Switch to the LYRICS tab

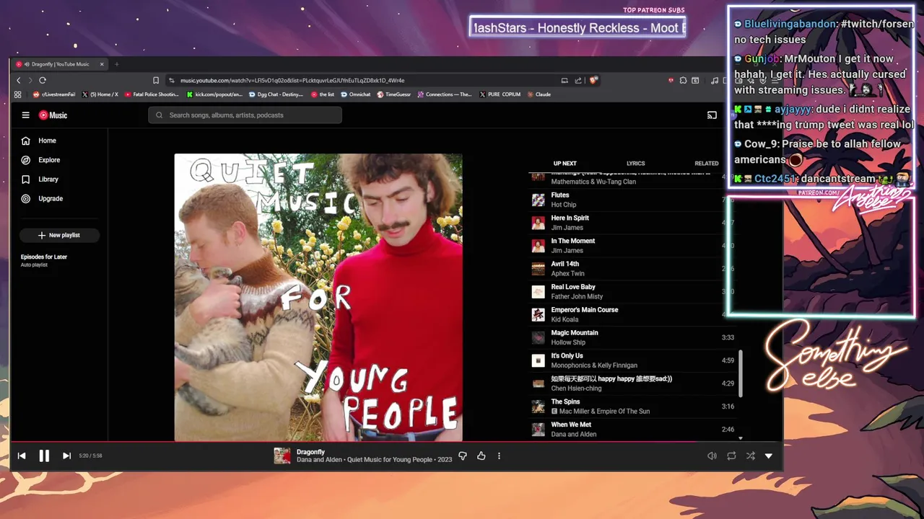click(x=635, y=164)
